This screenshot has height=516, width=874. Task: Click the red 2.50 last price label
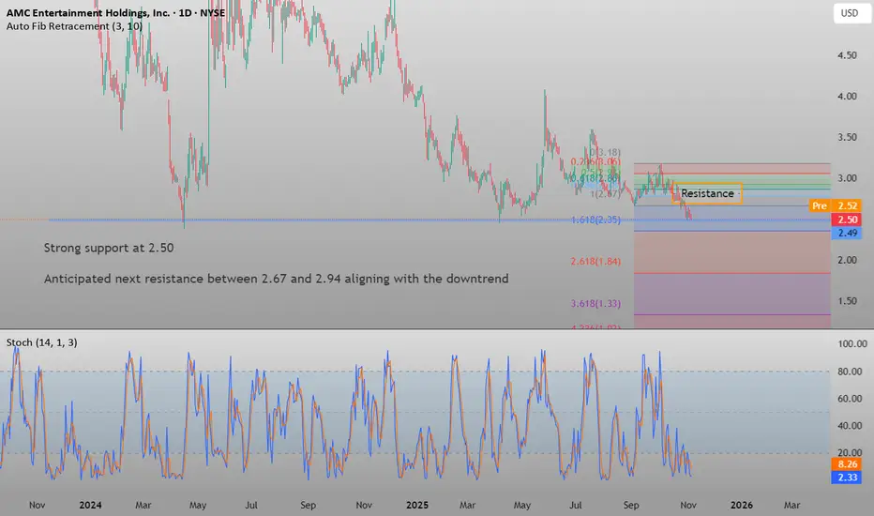[847, 220]
